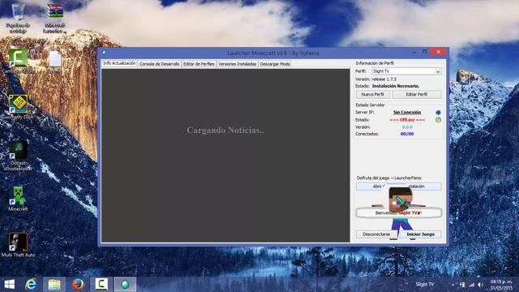Click the 00/00 connected players value
This screenshot has height=292, width=519.
[407, 134]
